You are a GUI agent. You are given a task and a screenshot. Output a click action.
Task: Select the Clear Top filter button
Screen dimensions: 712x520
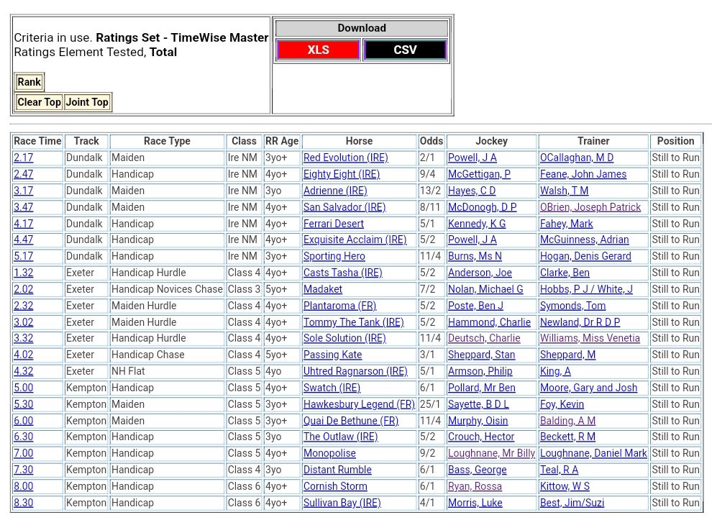[x=39, y=102]
